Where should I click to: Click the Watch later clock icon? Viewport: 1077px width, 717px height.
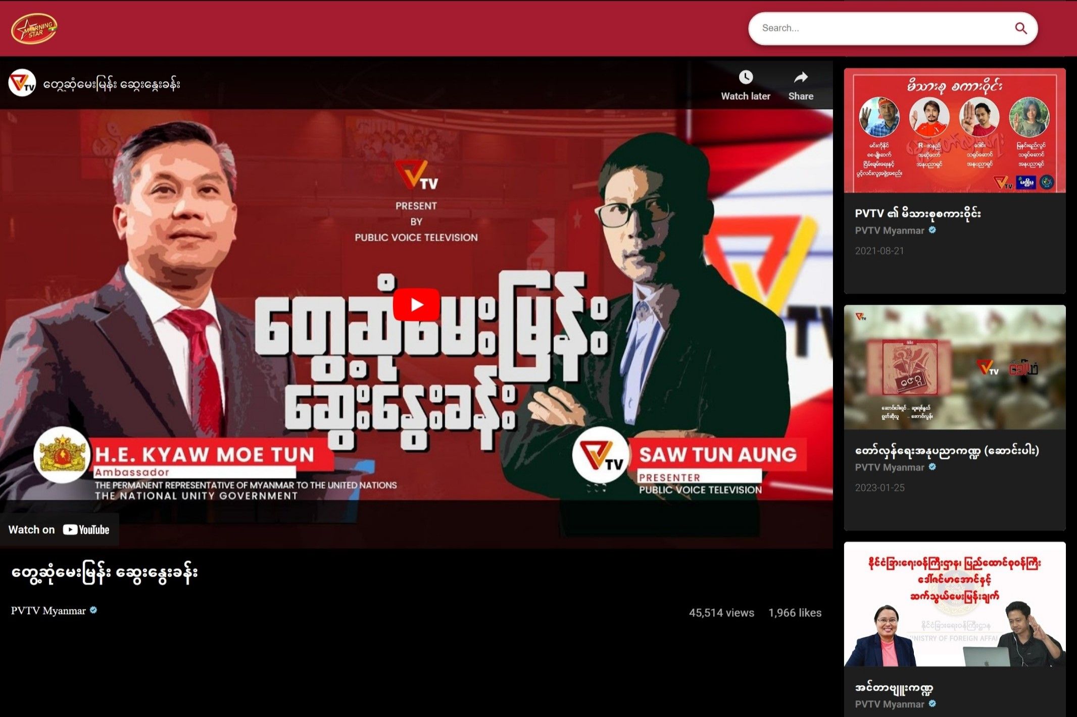click(x=746, y=77)
